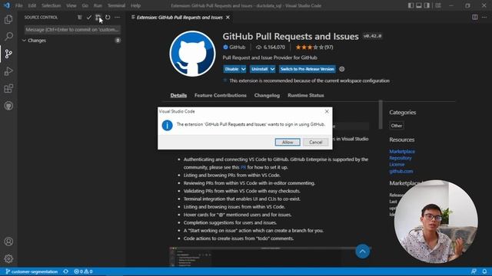Open the Disable dropdown arrow
The height and width of the screenshot is (276, 492).
[x=243, y=69]
